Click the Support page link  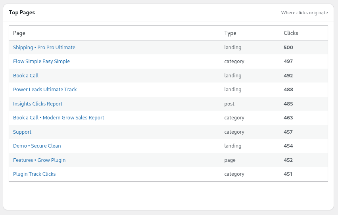pyautogui.click(x=22, y=132)
